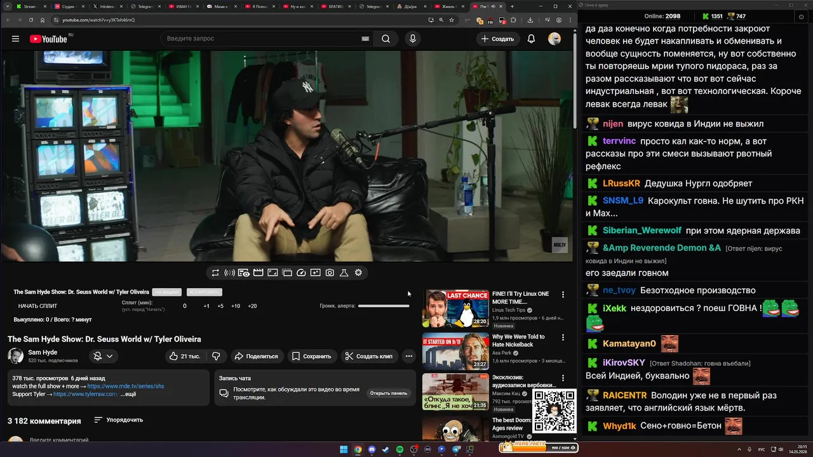Click the MEME PARTY progress bar

click(x=539, y=447)
